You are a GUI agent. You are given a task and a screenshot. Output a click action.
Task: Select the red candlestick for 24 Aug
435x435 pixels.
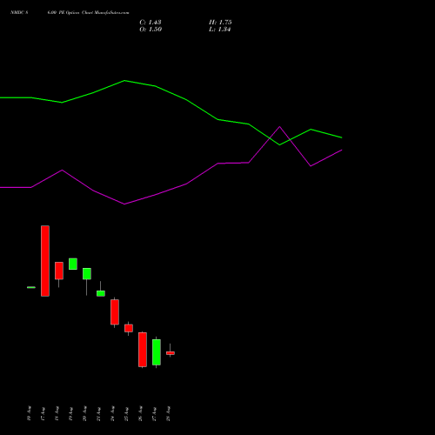[115, 312]
